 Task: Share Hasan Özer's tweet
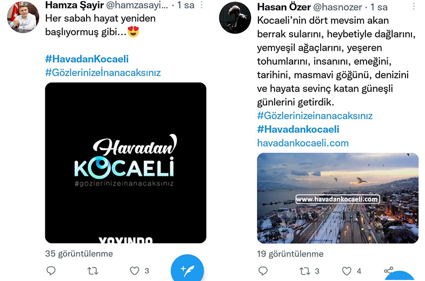[388, 270]
